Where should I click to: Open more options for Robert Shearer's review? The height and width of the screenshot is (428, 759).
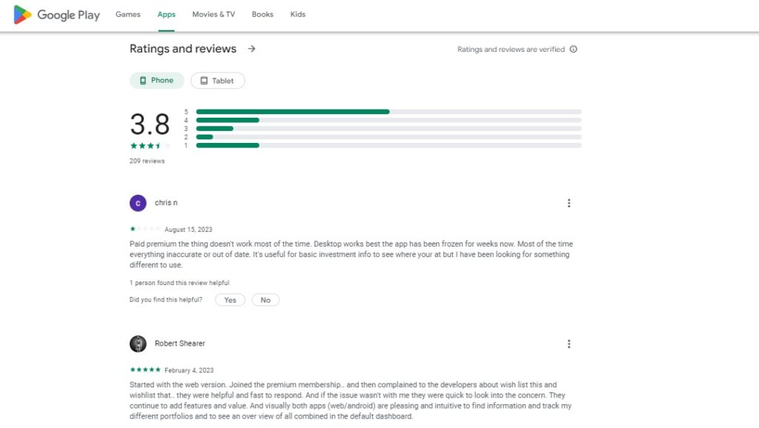[x=569, y=344]
